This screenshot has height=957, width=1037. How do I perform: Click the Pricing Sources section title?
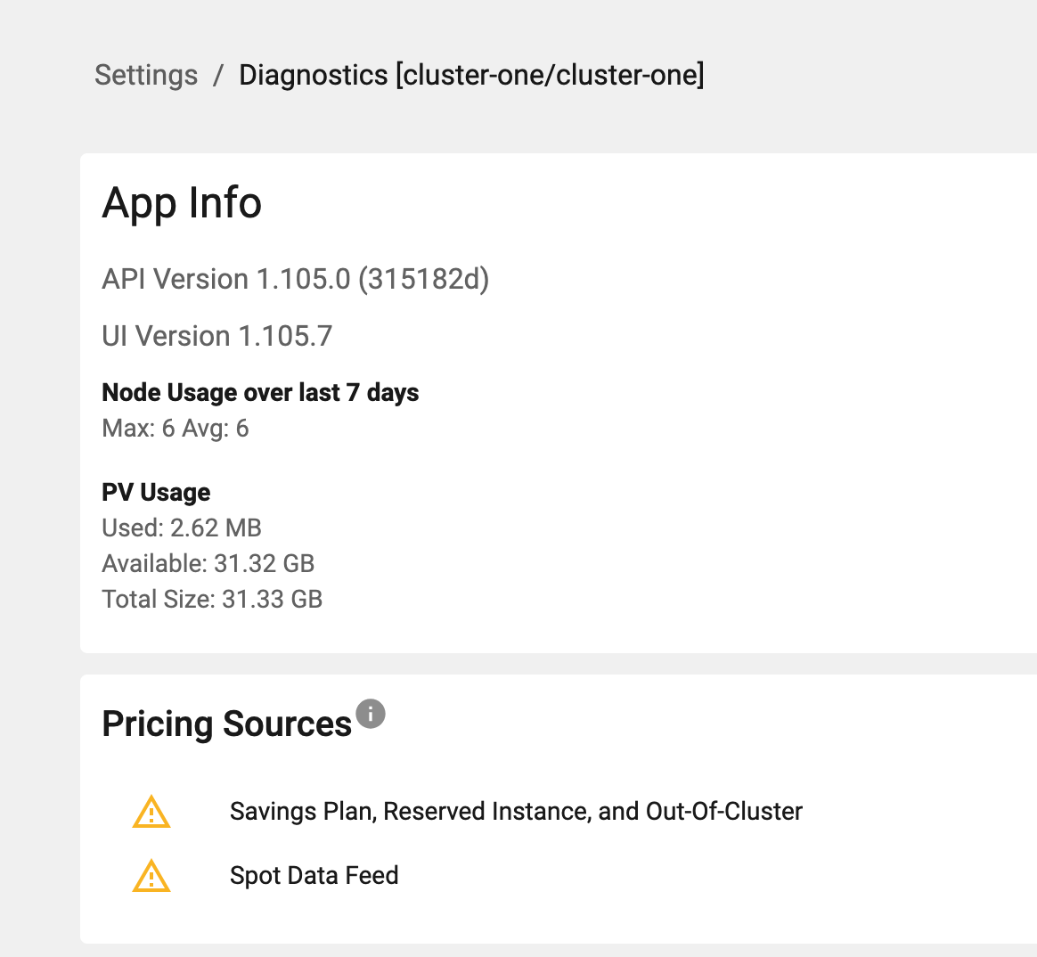[x=226, y=724]
